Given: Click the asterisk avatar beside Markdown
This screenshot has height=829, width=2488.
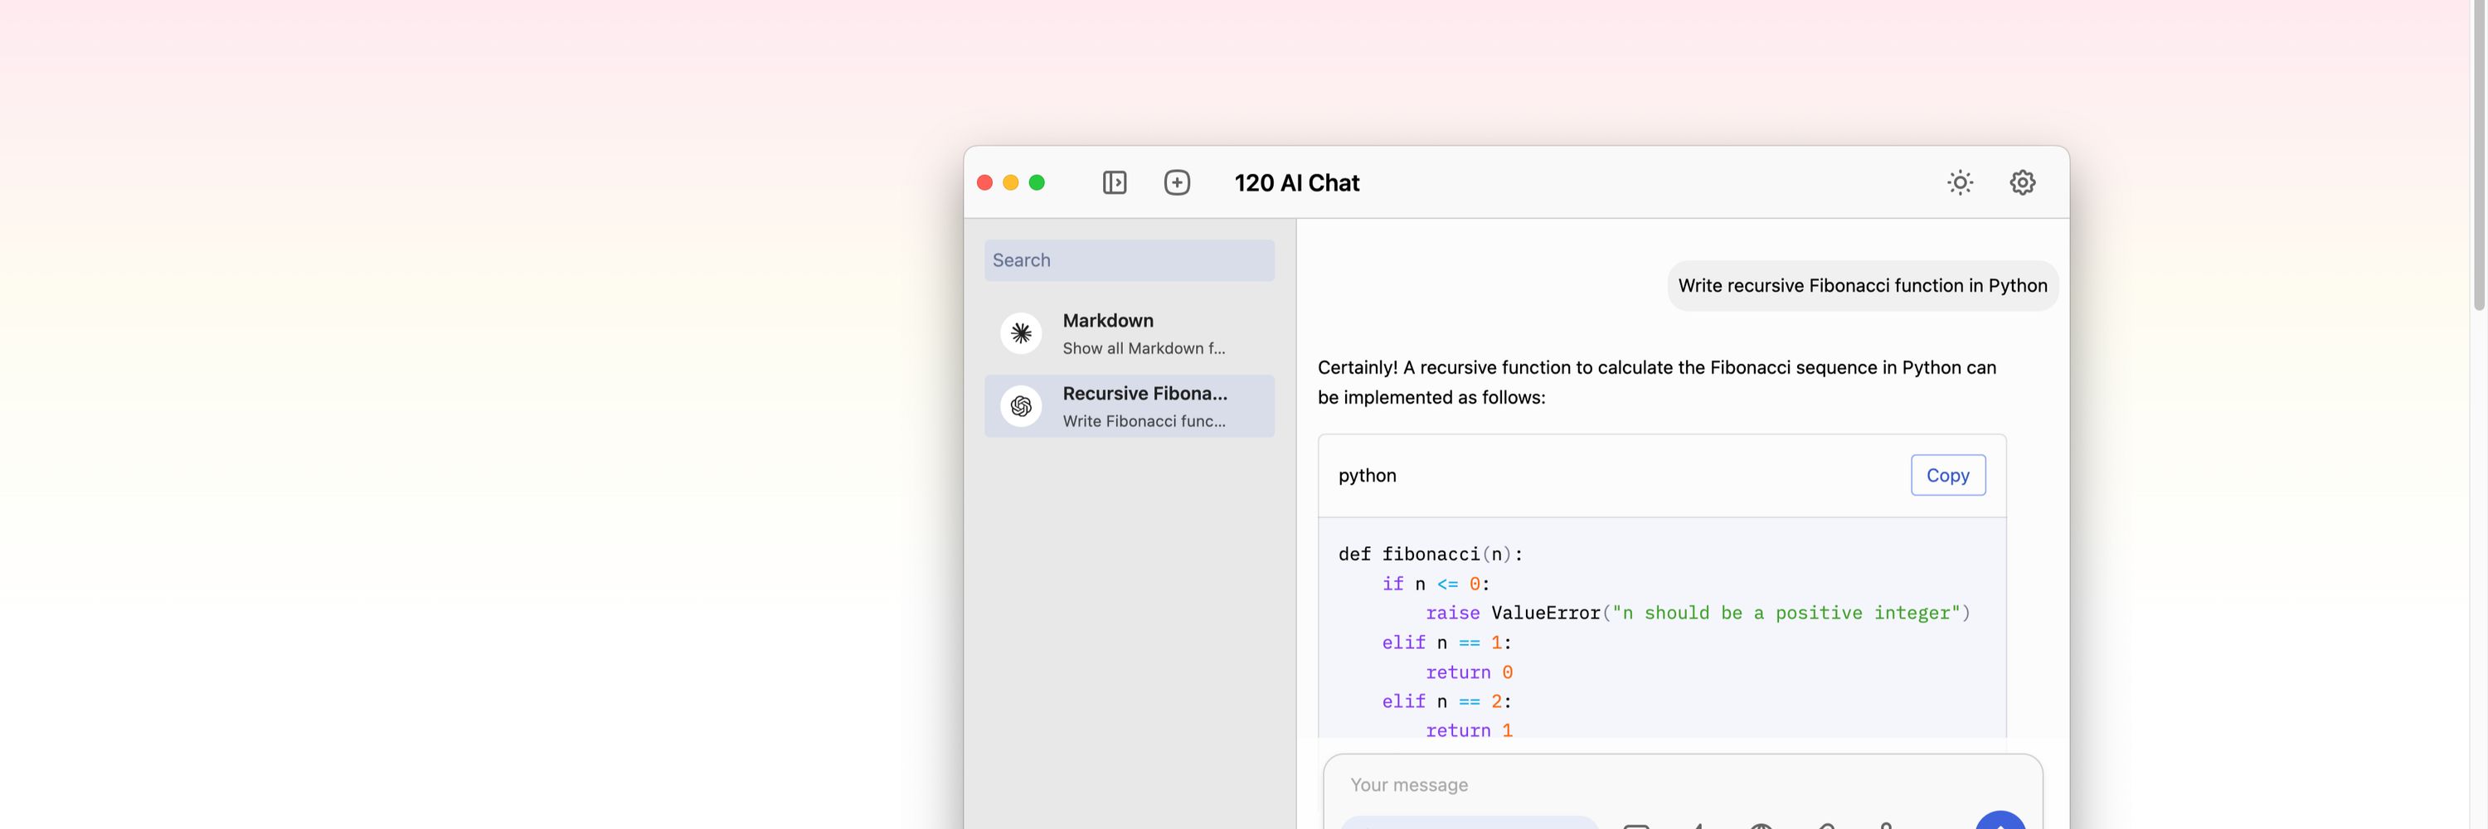Looking at the screenshot, I should click(x=1021, y=333).
